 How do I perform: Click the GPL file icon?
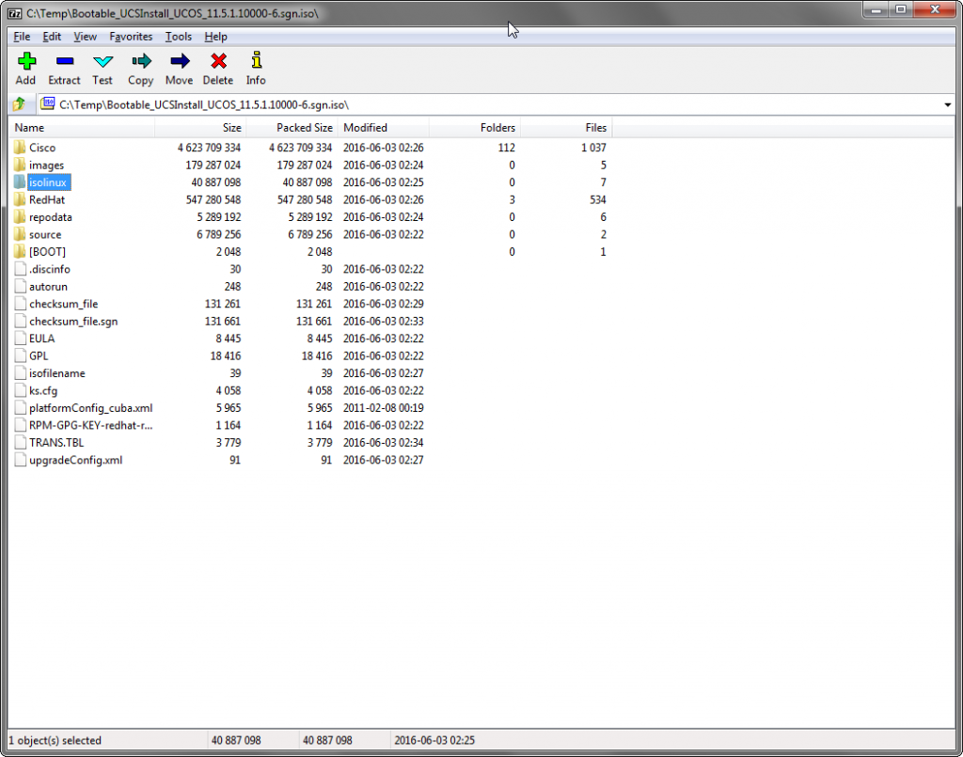[x=21, y=355]
